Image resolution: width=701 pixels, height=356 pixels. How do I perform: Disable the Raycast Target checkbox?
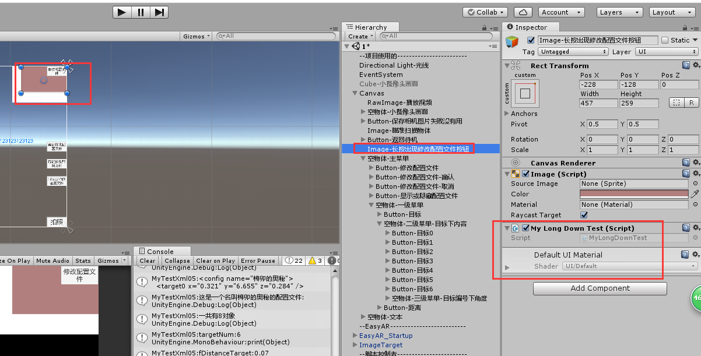[x=584, y=215]
